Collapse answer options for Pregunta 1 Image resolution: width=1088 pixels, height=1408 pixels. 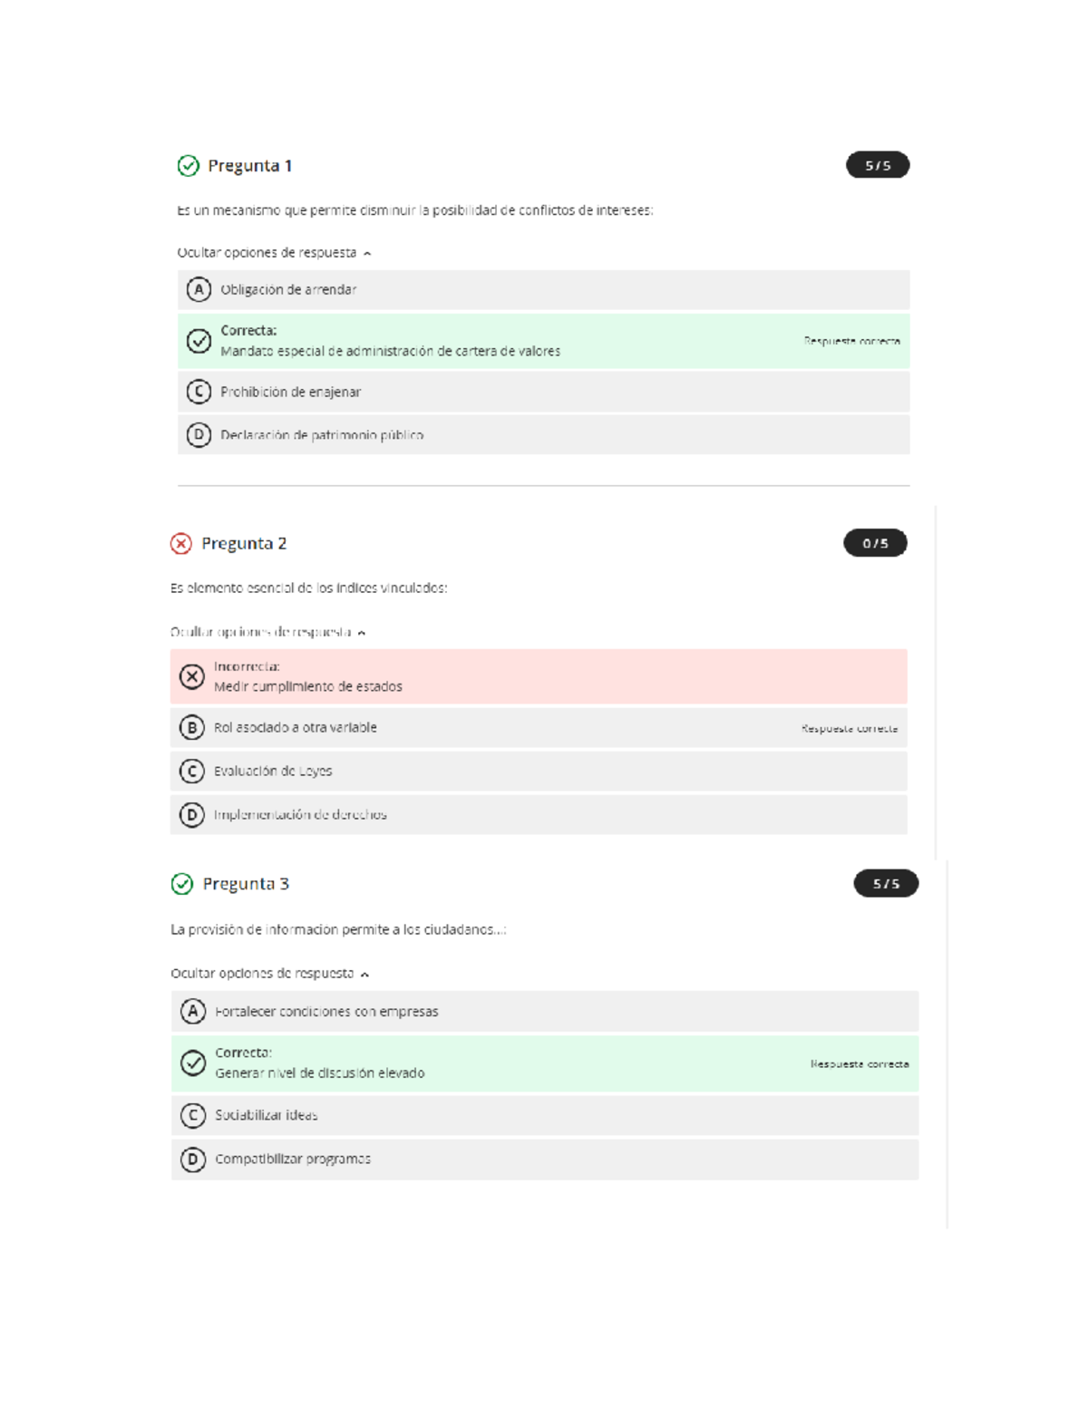[274, 253]
